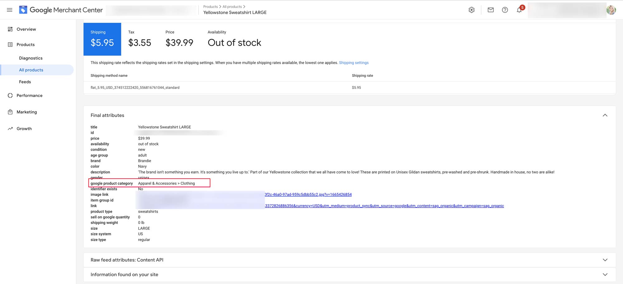Collapse the Final attributes section chevron
This screenshot has width=623, height=284.
(x=605, y=115)
